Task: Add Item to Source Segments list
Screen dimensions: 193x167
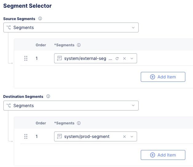Action: point(163,77)
